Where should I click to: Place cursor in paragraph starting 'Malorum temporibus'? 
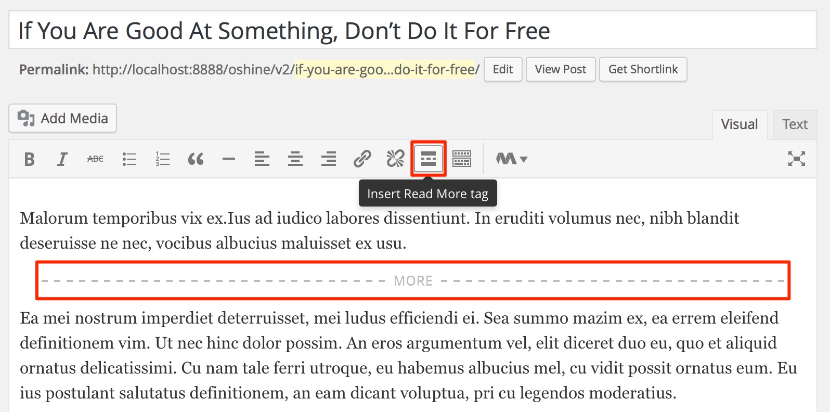click(380, 230)
